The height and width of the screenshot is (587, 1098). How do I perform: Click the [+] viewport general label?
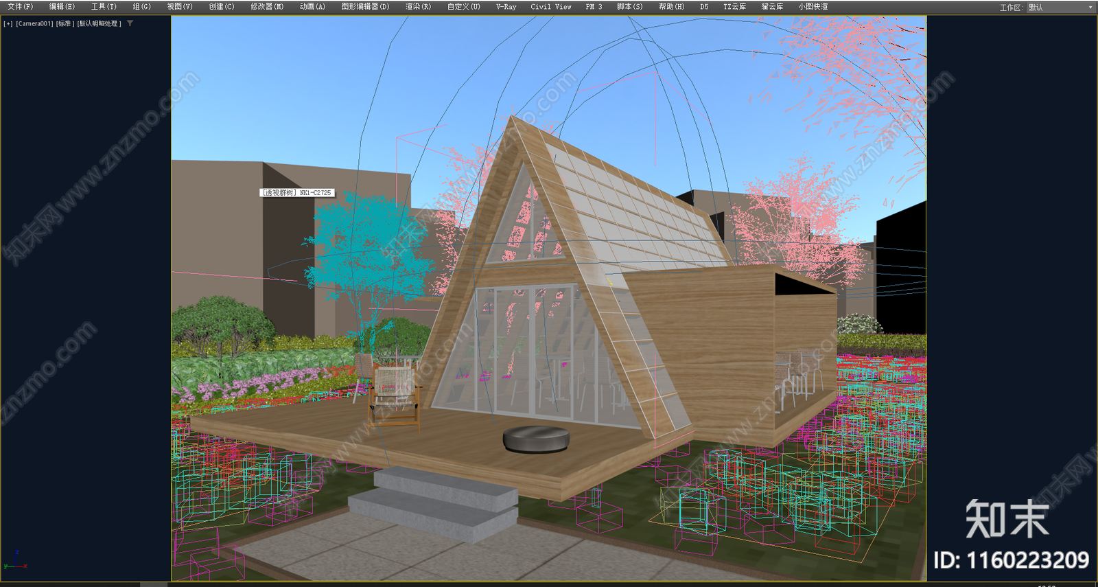coord(8,23)
